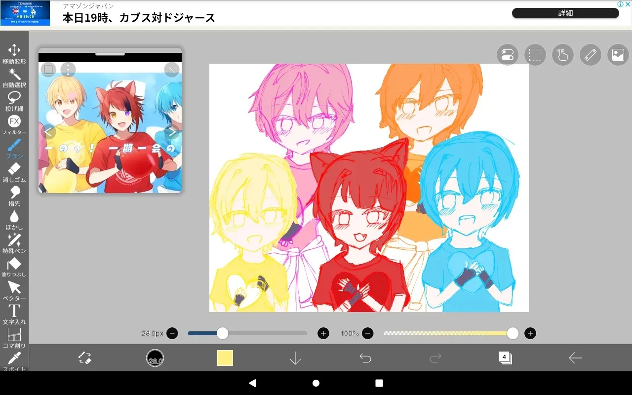Select the スポイト eyedropper tool
632x395 pixels.
pyautogui.click(x=14, y=362)
